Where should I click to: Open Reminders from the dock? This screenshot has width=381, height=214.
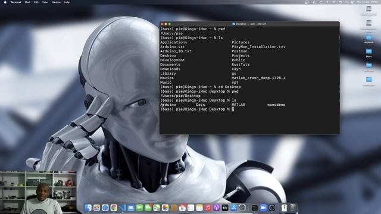tap(190, 207)
